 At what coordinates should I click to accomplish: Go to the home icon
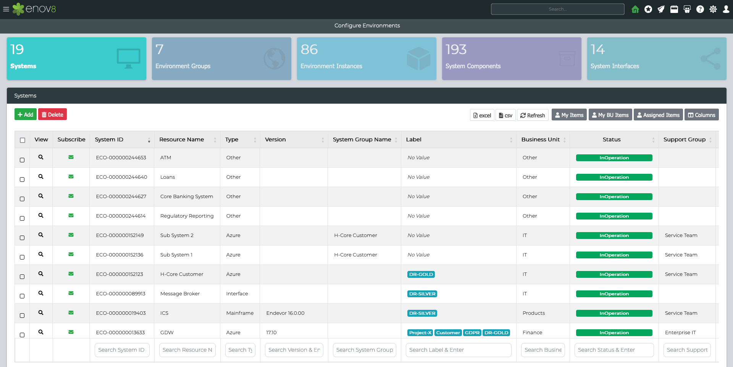coord(635,9)
